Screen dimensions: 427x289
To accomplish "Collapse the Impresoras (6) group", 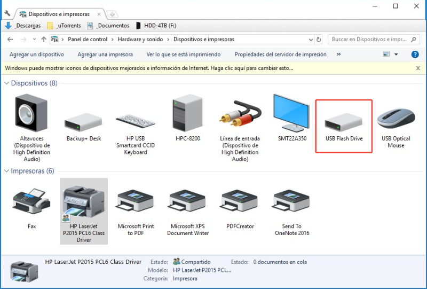I will tap(6, 171).
